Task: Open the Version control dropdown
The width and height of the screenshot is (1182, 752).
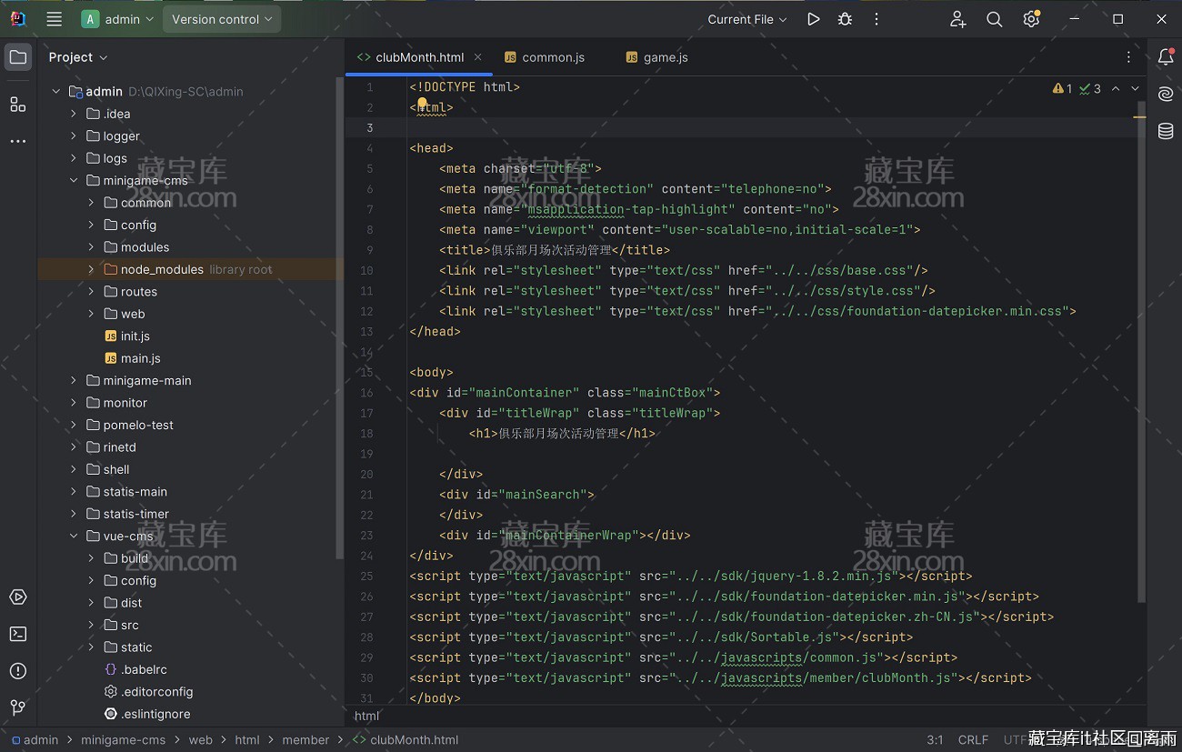Action: (x=222, y=19)
